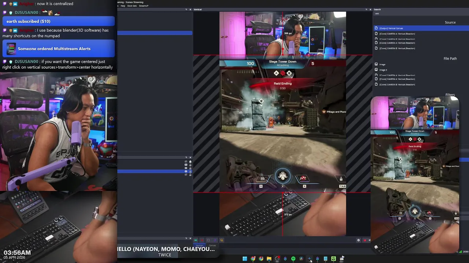The height and width of the screenshot is (263, 469).
Task: Click the 'Filters' section heading
Action: coord(450,95)
